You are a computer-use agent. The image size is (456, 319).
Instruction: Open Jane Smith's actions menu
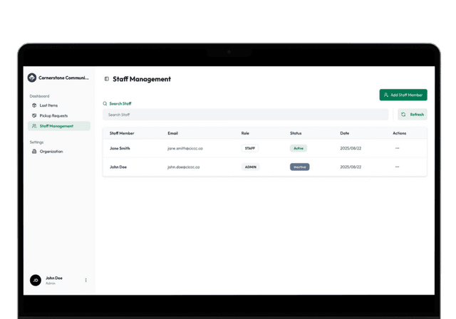[397, 148]
